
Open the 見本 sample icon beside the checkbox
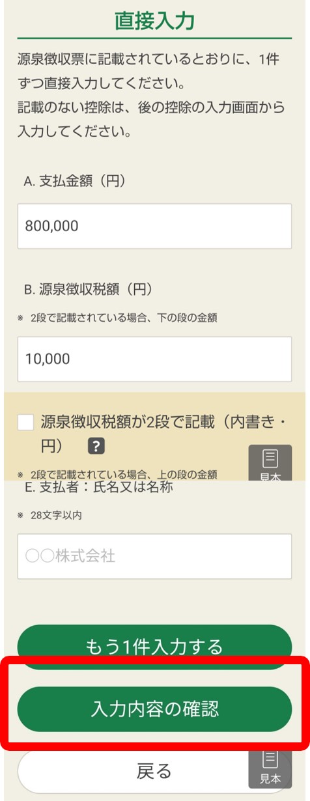(x=270, y=463)
